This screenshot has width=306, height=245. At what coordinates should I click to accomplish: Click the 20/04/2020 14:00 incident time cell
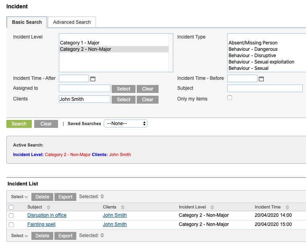[273, 215]
